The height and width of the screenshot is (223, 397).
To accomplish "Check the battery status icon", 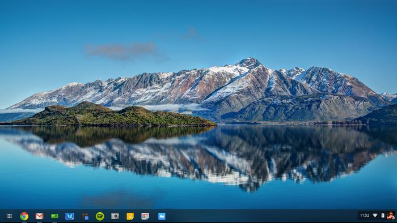I will click(383, 216).
